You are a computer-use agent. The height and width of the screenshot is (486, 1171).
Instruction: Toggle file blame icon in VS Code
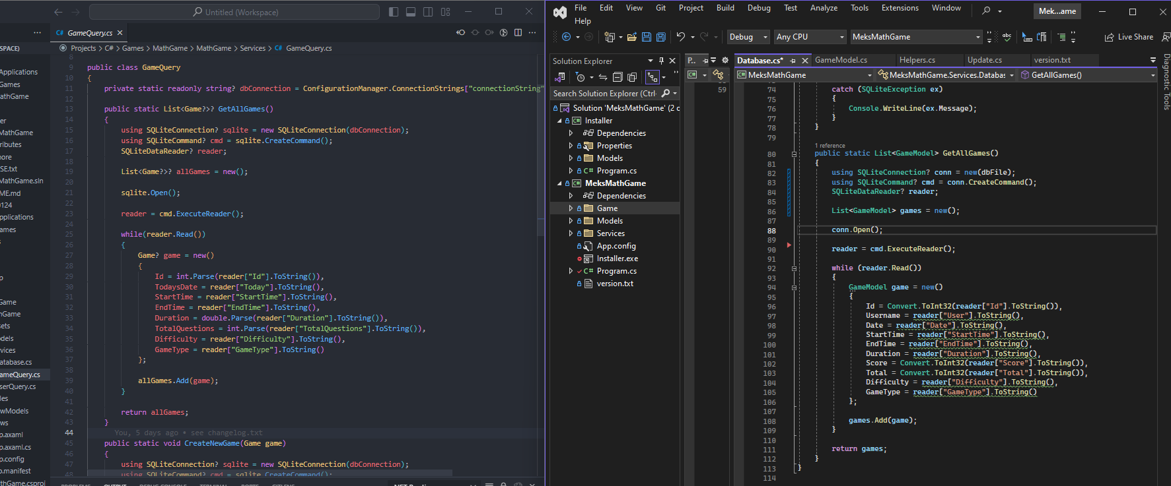pos(503,32)
